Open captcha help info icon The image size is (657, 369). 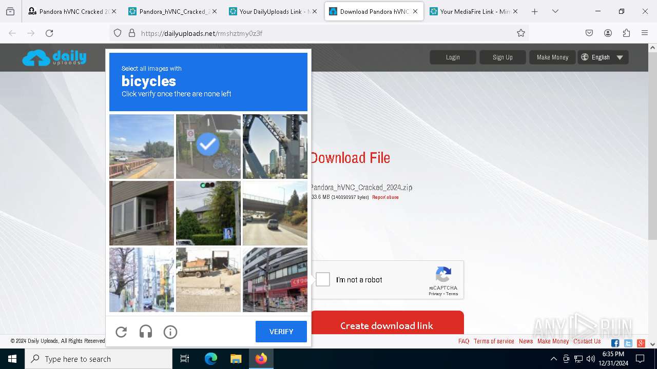[x=170, y=332]
